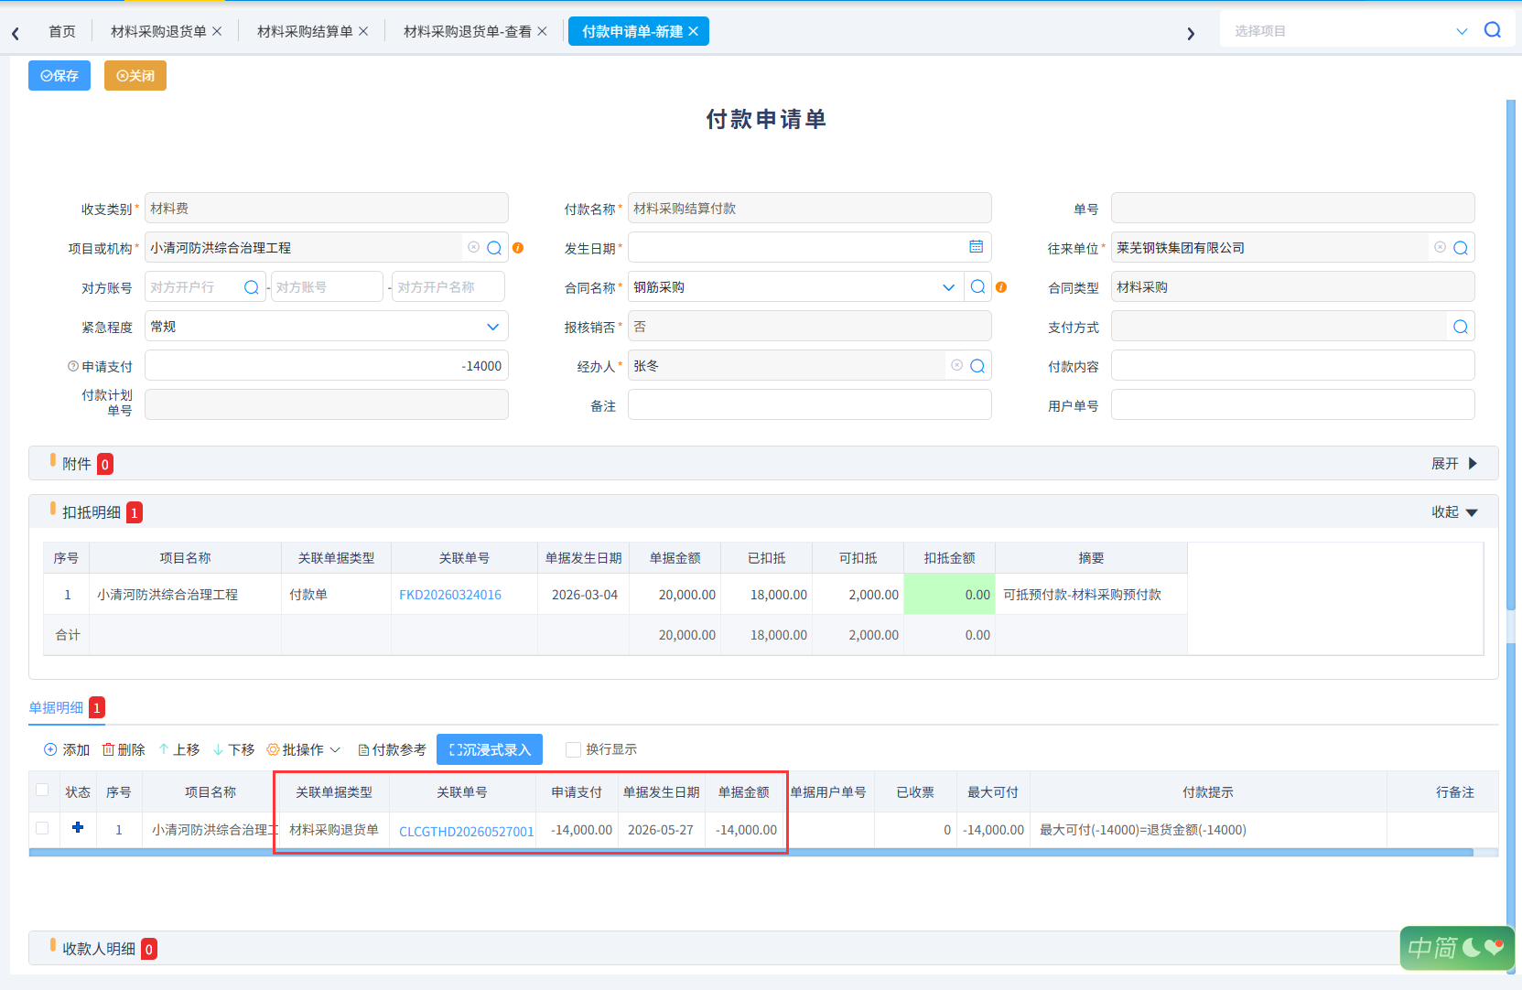Search for 往来单位 company
Screen dimensions: 1522x990
1461,248
